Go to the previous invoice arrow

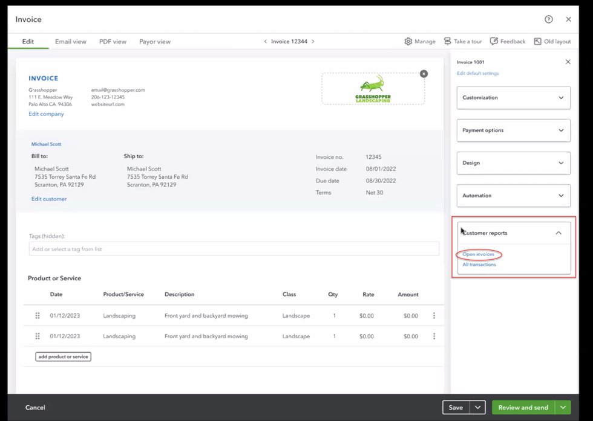[x=265, y=42]
